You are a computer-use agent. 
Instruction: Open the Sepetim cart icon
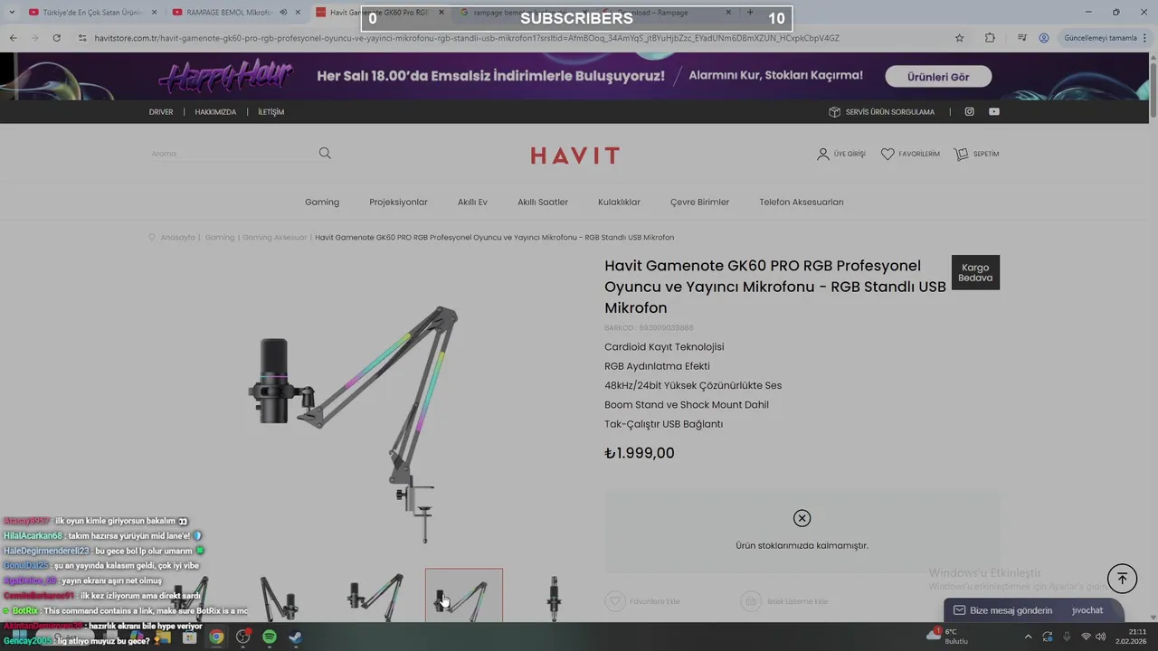961,154
